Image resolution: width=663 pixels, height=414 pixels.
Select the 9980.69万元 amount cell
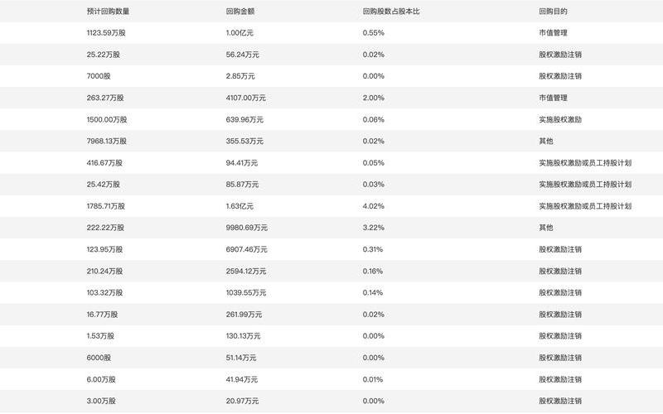click(x=246, y=228)
